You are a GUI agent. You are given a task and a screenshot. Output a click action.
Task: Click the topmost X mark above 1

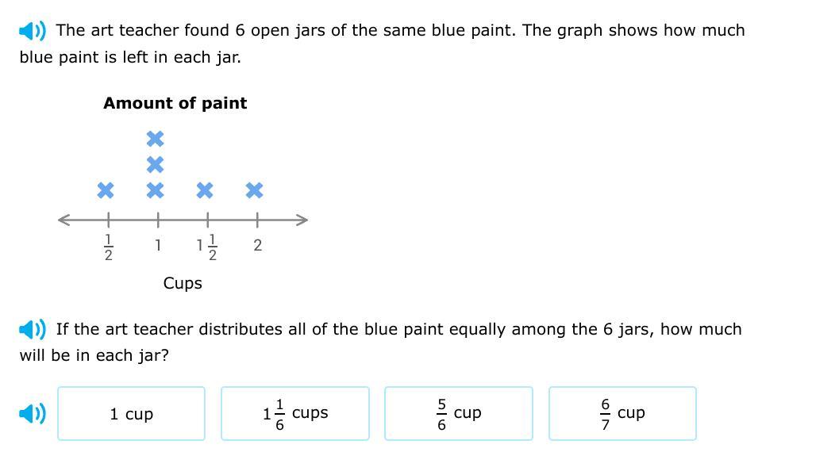(156, 139)
